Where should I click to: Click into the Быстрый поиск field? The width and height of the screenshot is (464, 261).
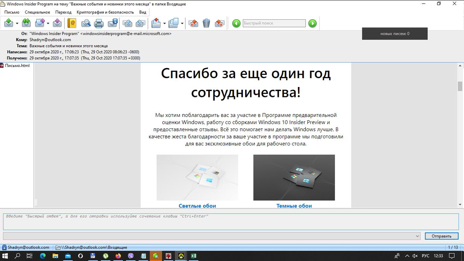274,23
